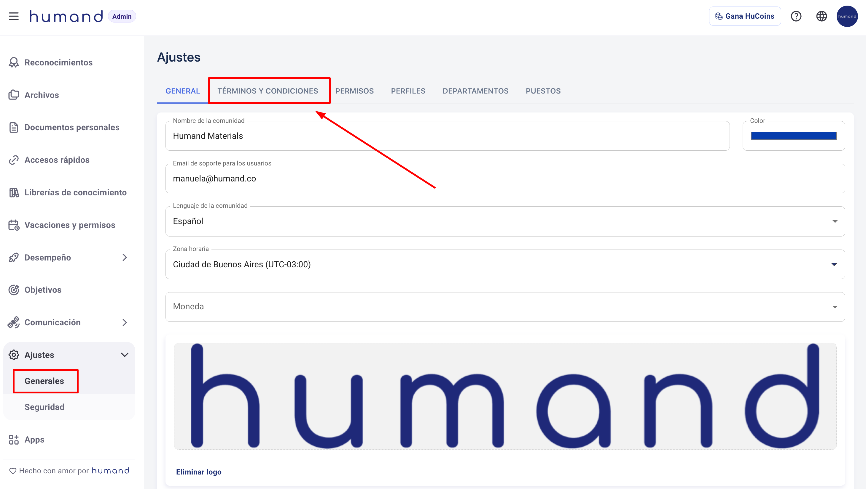Open the hamburger menu icon
The height and width of the screenshot is (489, 866).
pos(14,16)
